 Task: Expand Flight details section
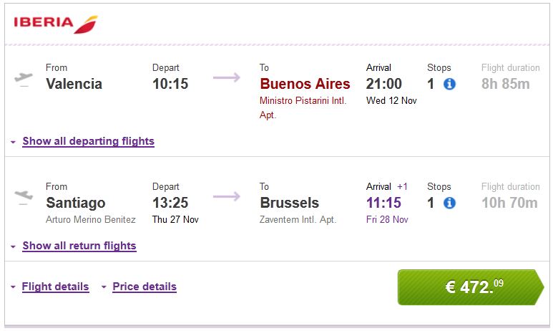pyautogui.click(x=55, y=287)
